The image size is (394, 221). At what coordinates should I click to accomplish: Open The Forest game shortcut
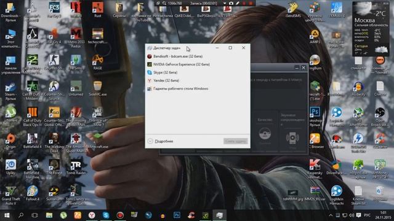click(54, 167)
